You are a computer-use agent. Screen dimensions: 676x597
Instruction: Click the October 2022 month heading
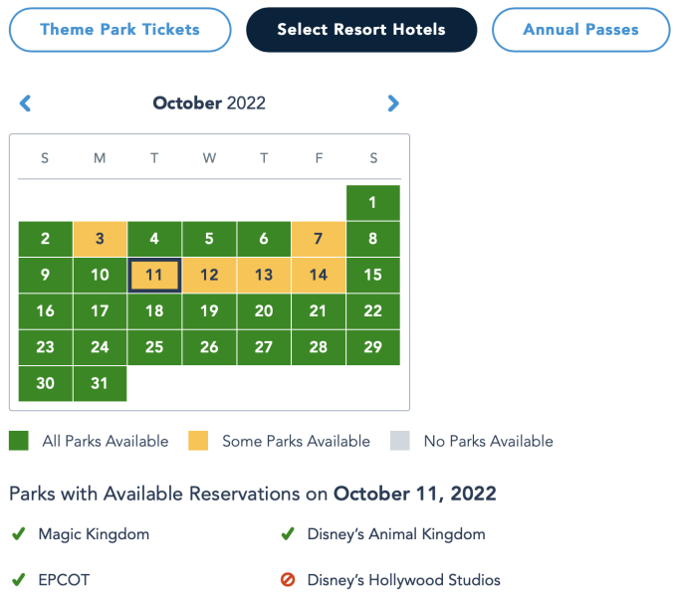click(209, 103)
